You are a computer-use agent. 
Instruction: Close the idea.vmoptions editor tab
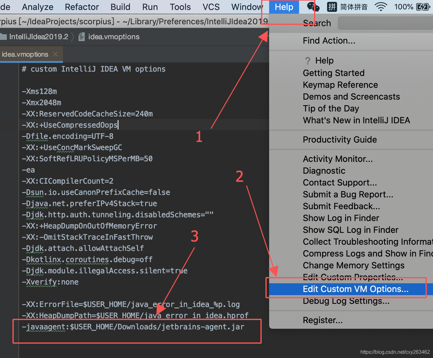coord(55,54)
